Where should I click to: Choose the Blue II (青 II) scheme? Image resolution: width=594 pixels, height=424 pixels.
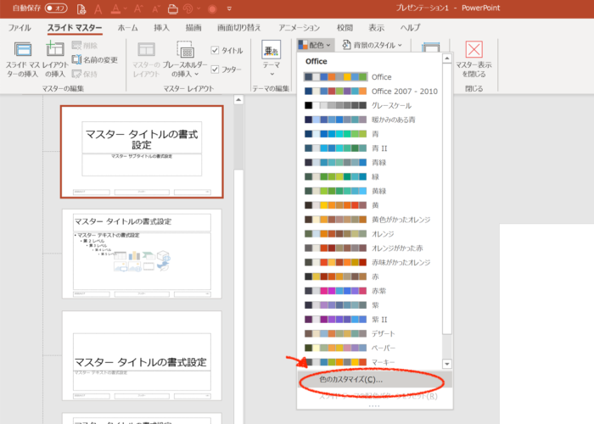[x=369, y=148]
